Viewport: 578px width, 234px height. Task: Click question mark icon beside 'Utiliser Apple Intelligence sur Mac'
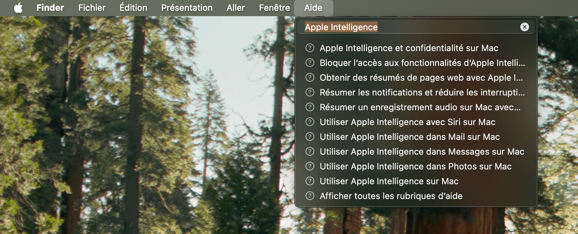[310, 181]
